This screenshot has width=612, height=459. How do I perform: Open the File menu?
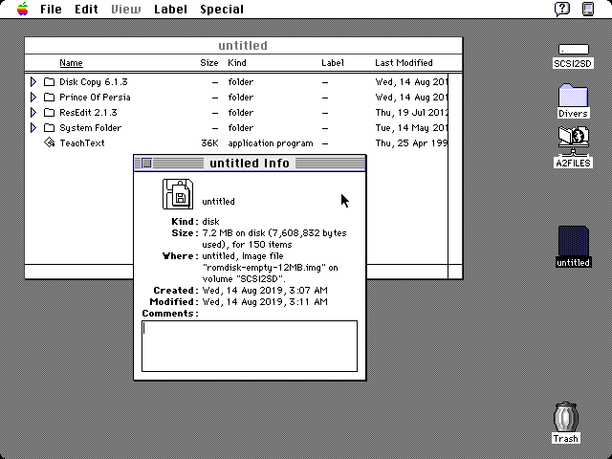(x=51, y=9)
